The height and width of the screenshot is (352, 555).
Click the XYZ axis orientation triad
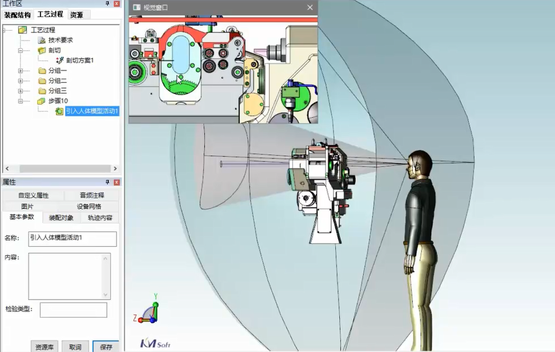147,311
